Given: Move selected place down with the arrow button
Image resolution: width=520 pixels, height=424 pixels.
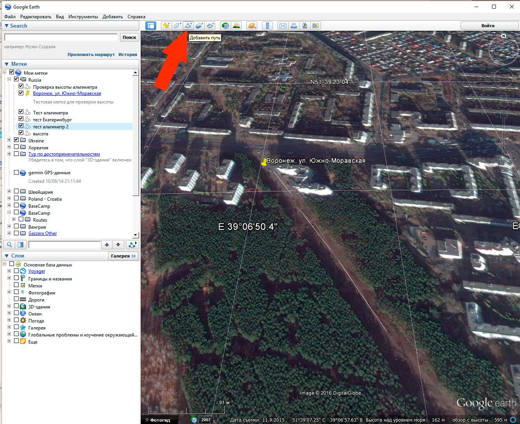Looking at the screenshot, I should pyautogui.click(x=118, y=245).
